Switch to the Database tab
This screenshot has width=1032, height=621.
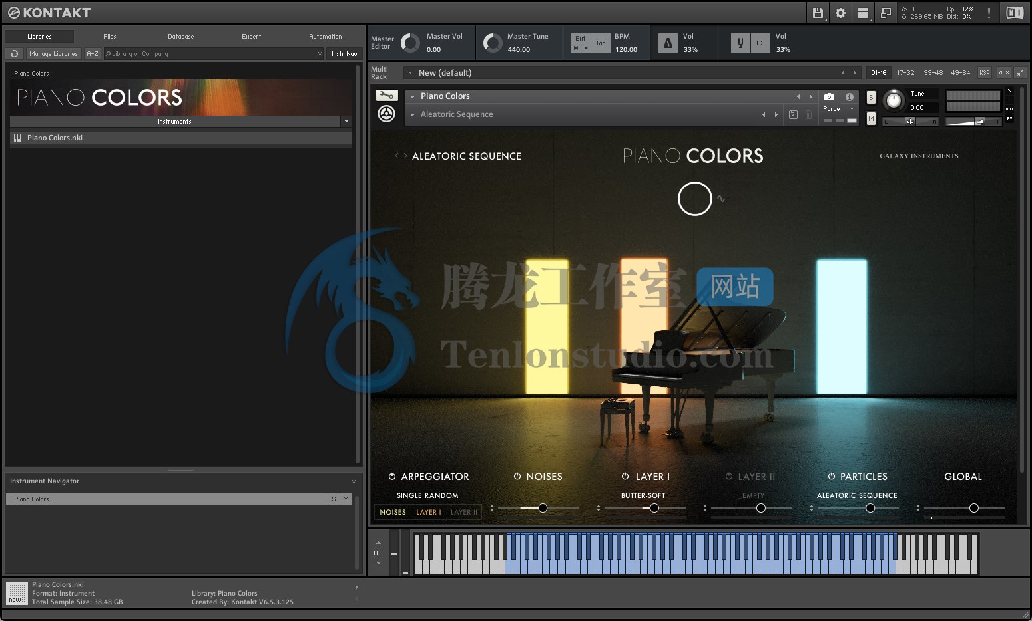point(181,37)
